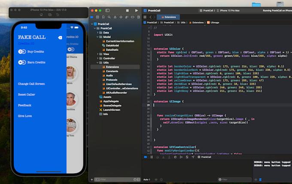Collapse the Model folder
Screen dimensions: 292x184
[x=98, y=37]
